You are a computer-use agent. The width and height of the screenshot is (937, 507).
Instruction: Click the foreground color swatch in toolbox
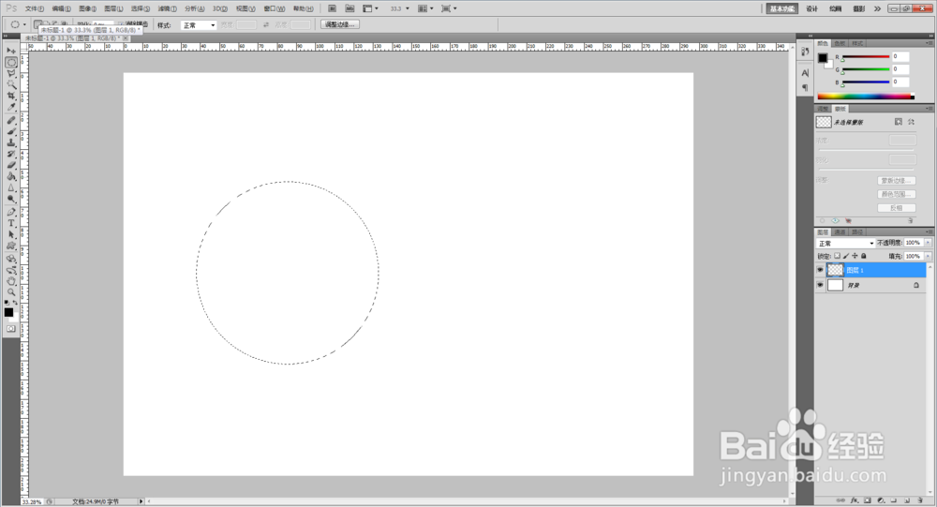click(x=8, y=312)
